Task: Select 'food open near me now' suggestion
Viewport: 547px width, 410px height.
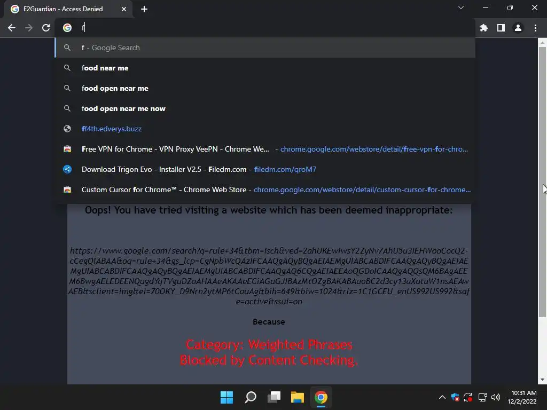Action: click(265, 108)
